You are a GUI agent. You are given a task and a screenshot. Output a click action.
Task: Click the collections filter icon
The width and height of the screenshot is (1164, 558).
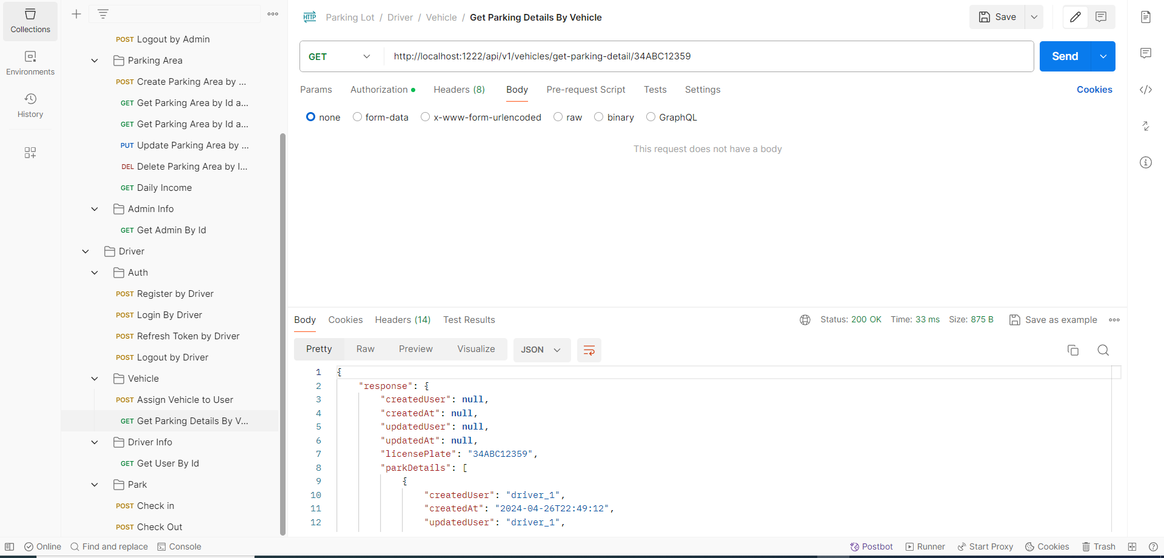point(103,14)
